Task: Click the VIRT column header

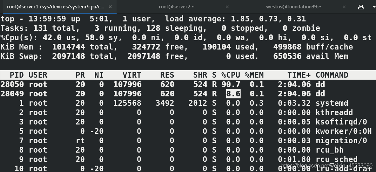Action: 132,75
